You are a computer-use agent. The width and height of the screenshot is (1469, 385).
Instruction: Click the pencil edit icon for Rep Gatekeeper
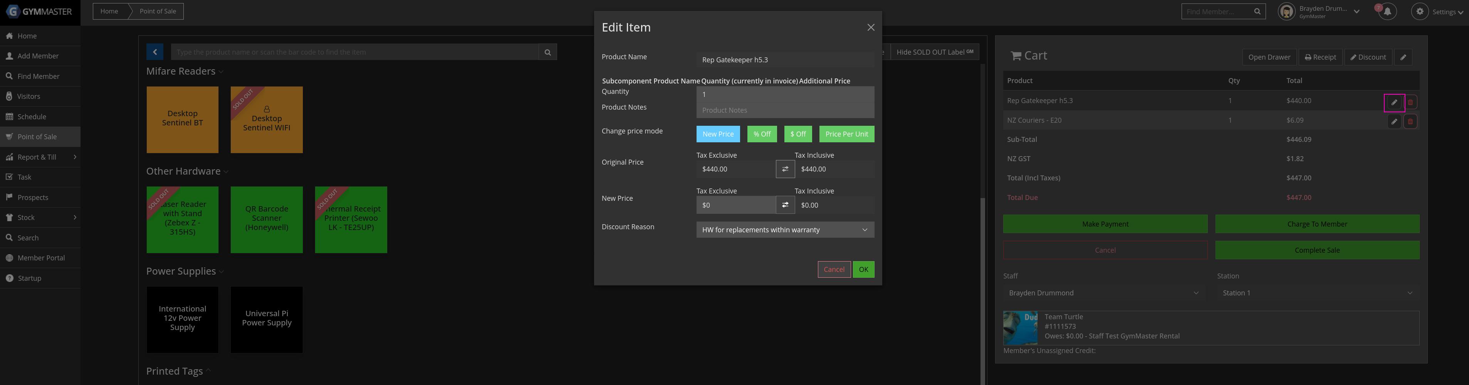[x=1394, y=103]
